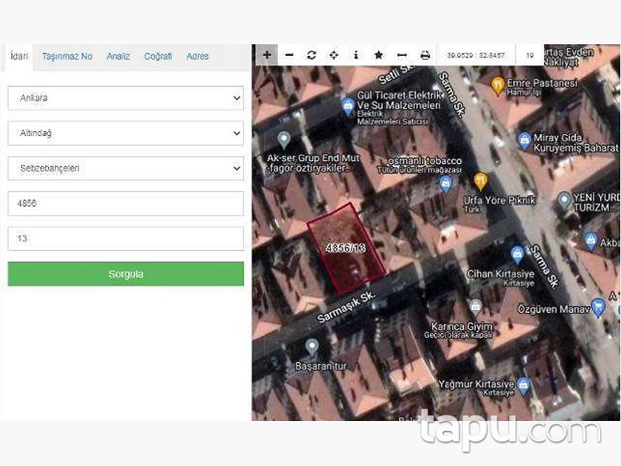Click the 4856/13 parcel label on map
Image resolution: width=621 pixels, height=466 pixels.
(345, 249)
